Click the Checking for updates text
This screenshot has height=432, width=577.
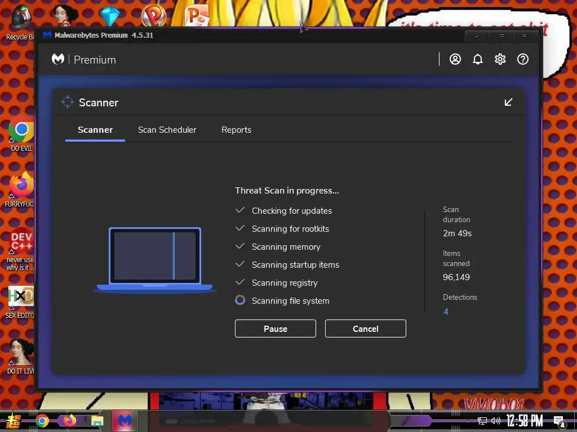pos(292,211)
